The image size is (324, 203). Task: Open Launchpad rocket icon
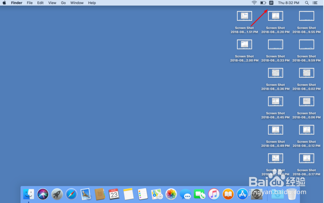click(x=57, y=194)
